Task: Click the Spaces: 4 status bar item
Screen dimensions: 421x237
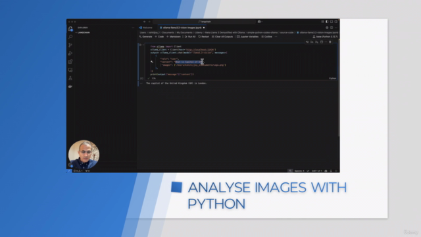Action: tap(299, 171)
